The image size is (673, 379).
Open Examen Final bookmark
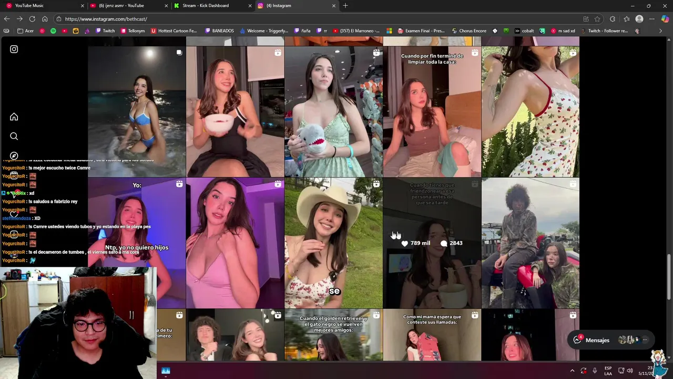pyautogui.click(x=421, y=31)
